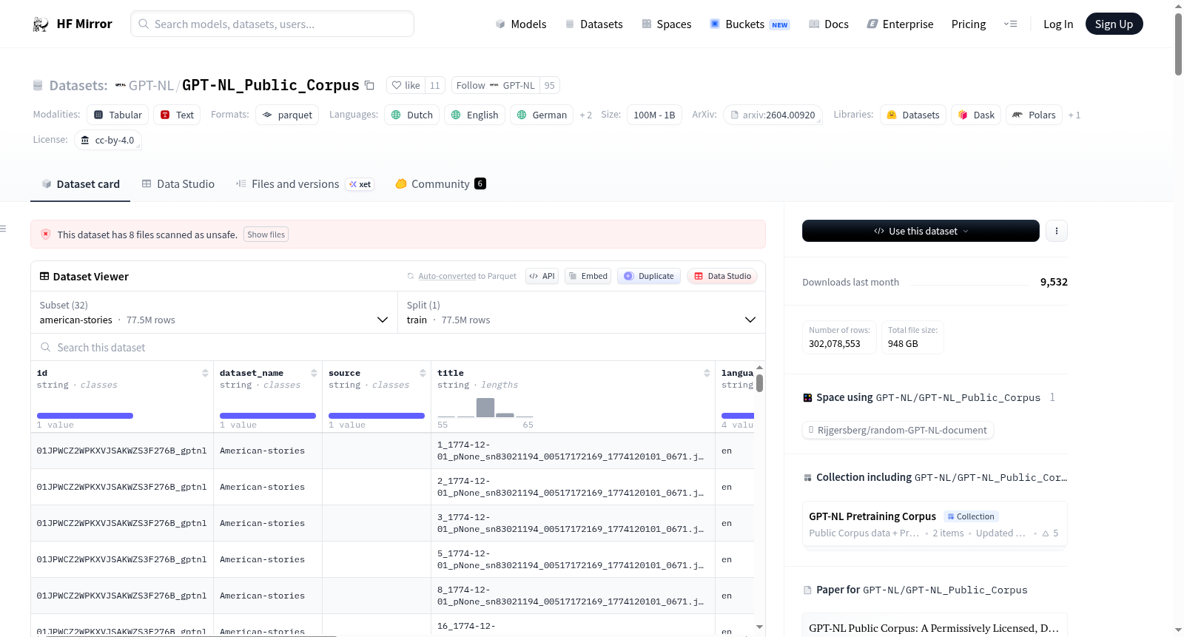Follow the GPT-NL organization
Viewport: 1184px width, 637px height.
[x=495, y=85]
